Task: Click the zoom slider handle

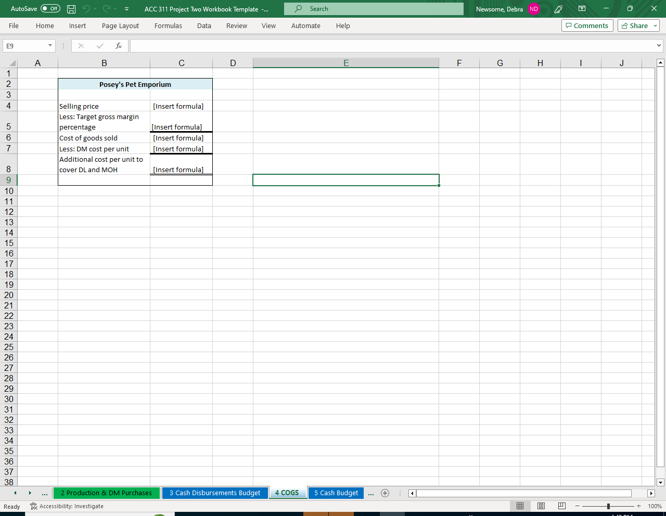Action: click(608, 506)
